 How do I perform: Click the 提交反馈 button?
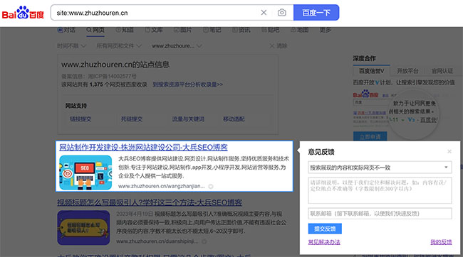click(325, 229)
